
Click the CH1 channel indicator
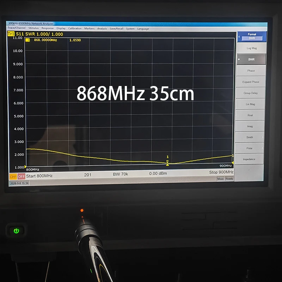pos(13,177)
